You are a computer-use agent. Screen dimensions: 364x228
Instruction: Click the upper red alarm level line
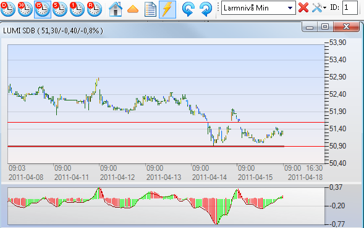[166, 122]
